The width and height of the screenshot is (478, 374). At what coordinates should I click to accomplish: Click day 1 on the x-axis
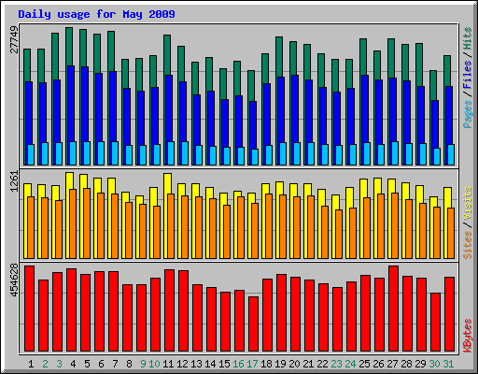pos(31,364)
